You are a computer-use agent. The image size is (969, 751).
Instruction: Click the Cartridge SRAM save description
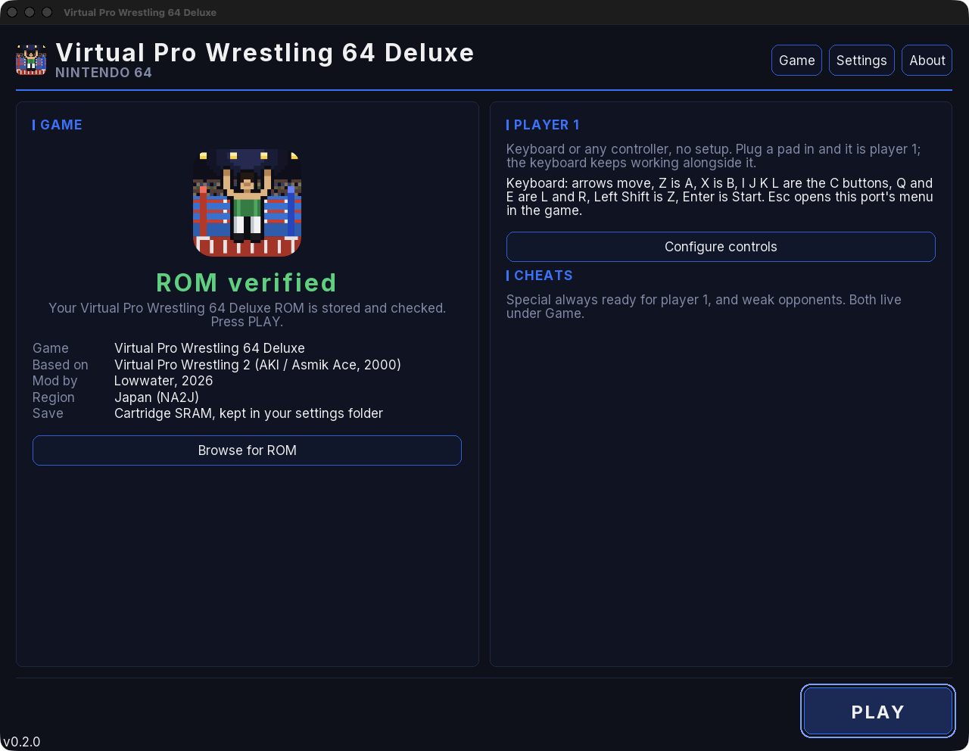248,413
